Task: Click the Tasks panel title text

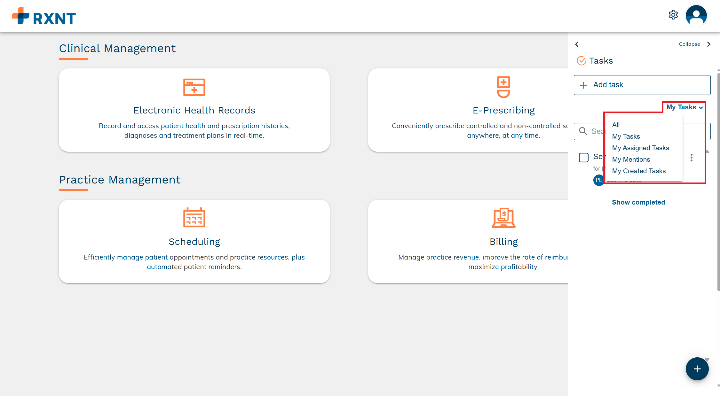Action: 601,61
